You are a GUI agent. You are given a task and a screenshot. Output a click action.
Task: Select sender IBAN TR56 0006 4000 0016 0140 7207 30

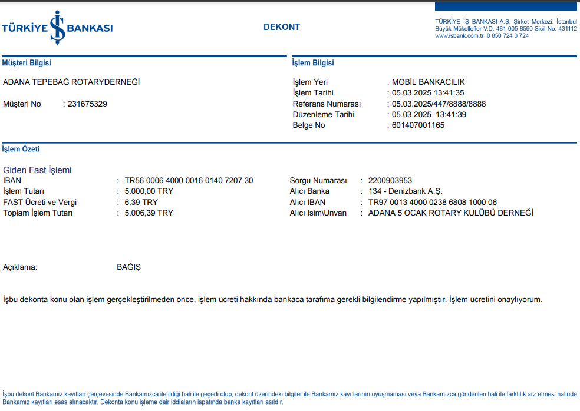[189, 180]
